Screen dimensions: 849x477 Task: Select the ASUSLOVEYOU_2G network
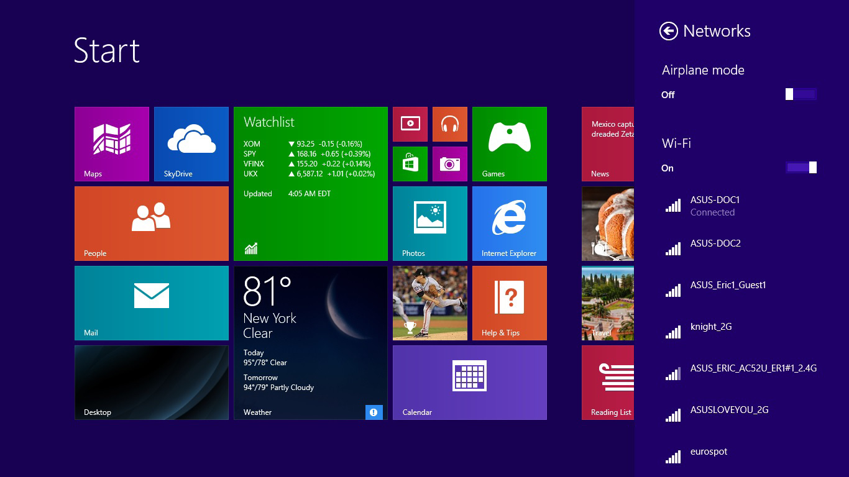pyautogui.click(x=742, y=414)
